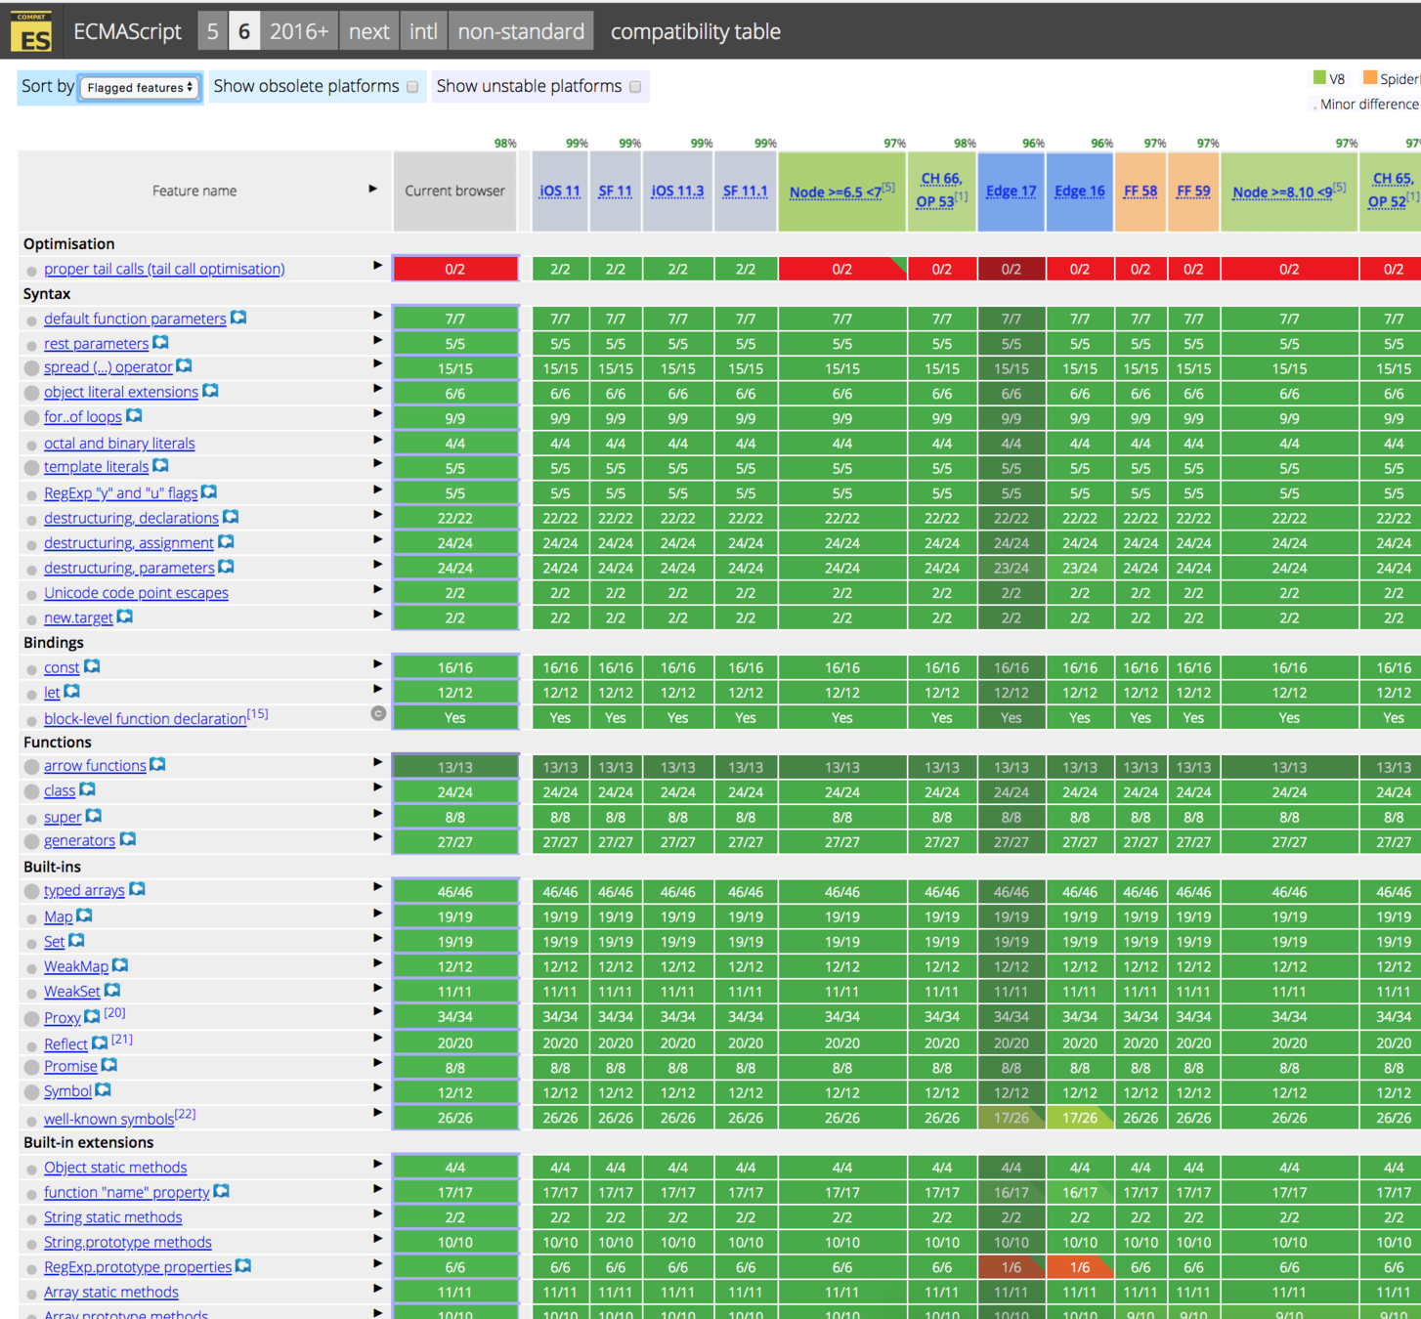Open the Sort by dropdown
The image size is (1421, 1319).
click(140, 87)
